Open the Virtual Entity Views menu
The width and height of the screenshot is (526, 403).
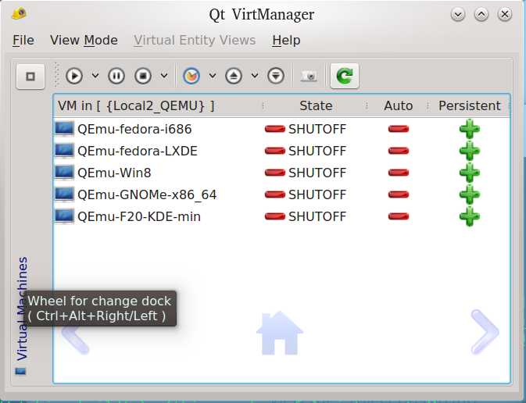click(195, 41)
